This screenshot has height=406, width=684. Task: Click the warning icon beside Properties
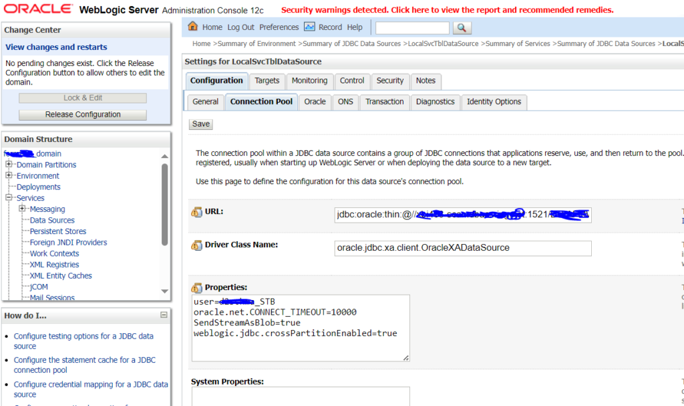(197, 287)
